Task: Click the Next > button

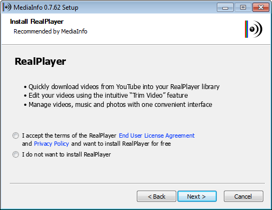Action: point(197,197)
